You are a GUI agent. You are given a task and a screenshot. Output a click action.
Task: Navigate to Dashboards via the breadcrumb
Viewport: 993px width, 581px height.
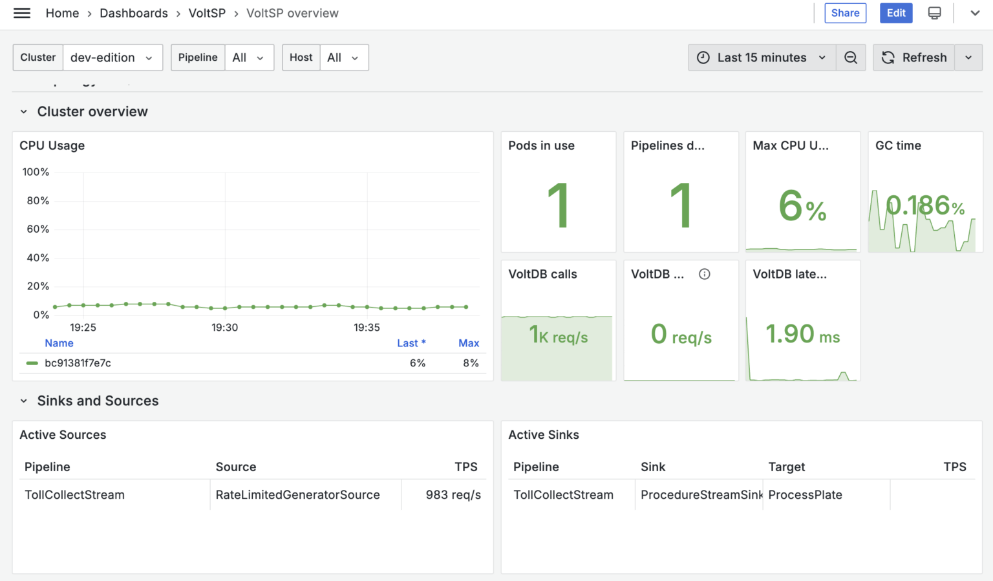134,13
